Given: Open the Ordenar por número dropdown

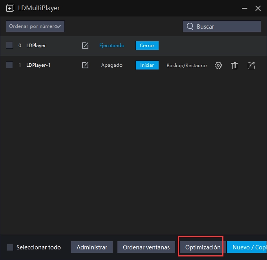Looking at the screenshot, I should coord(35,26).
